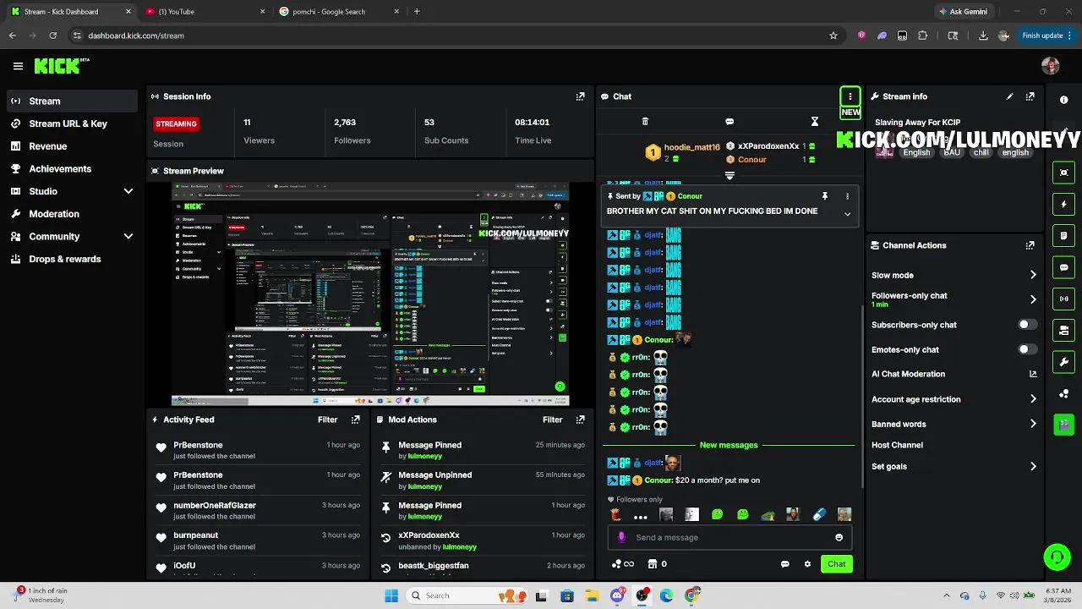The height and width of the screenshot is (609, 1082).
Task: Click the document icon in right sidebar
Action: point(1063,236)
